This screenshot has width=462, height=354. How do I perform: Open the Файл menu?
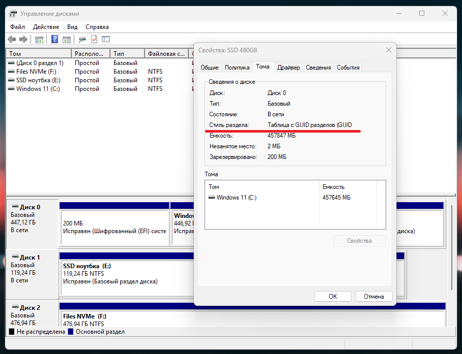tap(18, 27)
